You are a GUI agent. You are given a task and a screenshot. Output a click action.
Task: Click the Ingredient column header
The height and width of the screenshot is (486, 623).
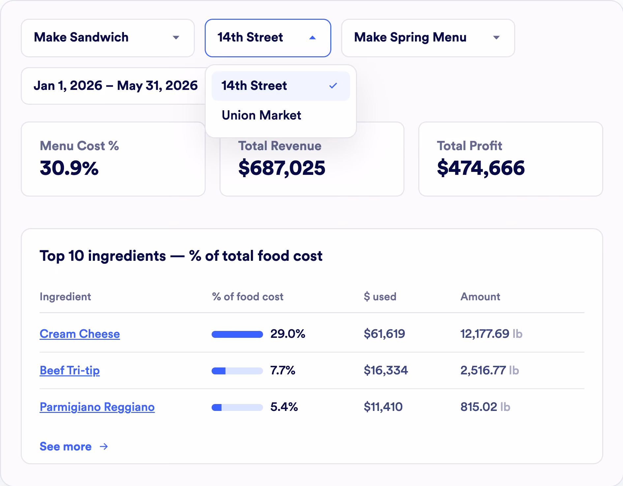coord(65,297)
